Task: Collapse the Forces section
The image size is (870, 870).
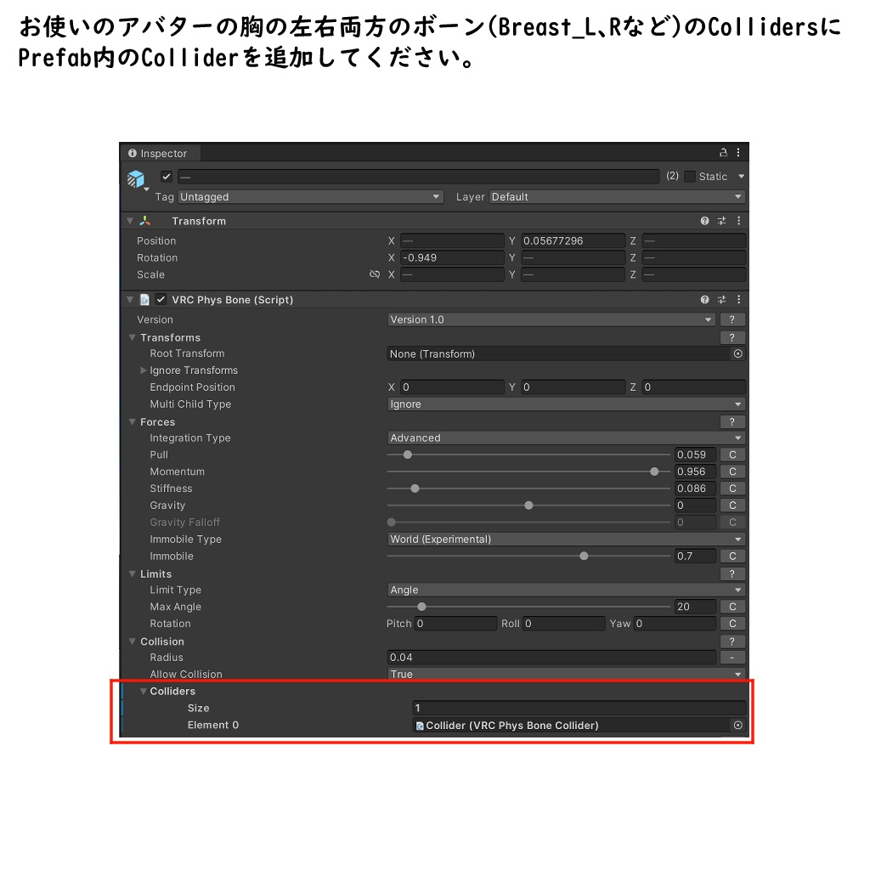Action: (x=132, y=421)
